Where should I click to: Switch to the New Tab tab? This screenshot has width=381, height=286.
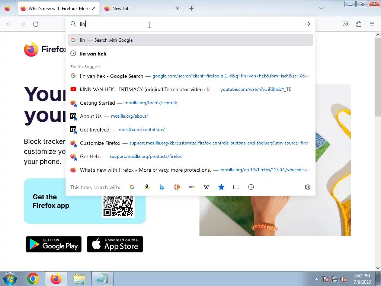(142, 9)
